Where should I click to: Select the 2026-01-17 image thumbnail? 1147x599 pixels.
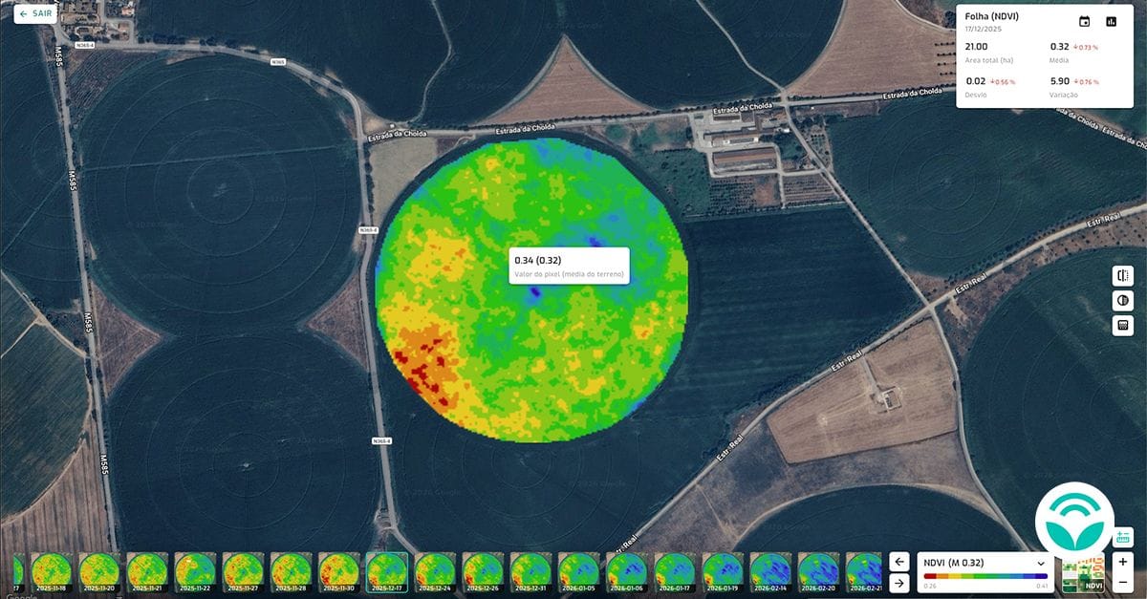[675, 572]
